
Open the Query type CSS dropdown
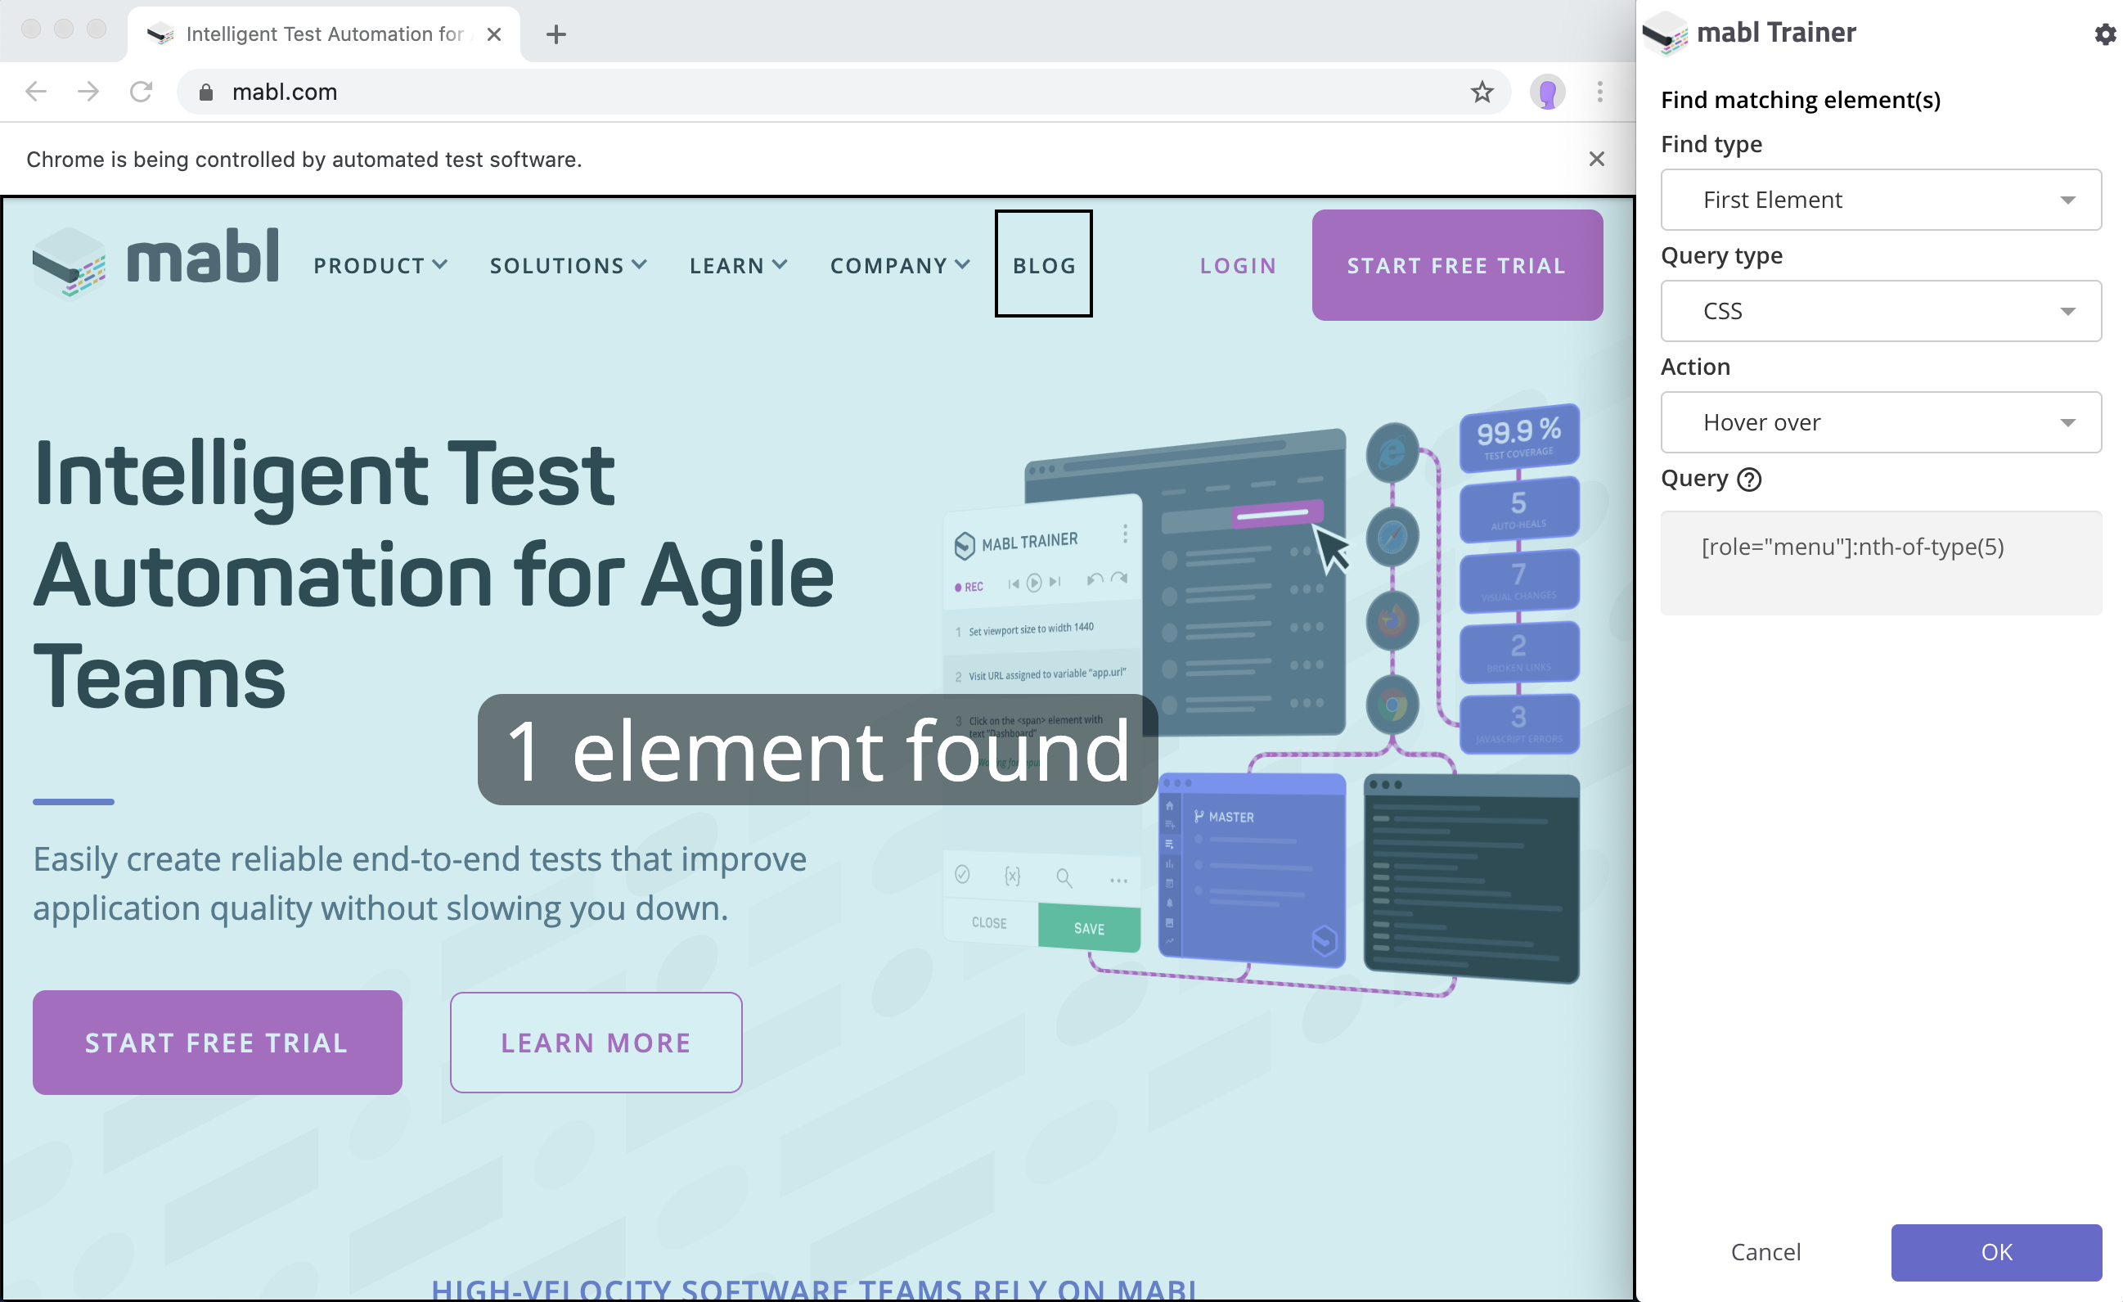pyautogui.click(x=1880, y=311)
